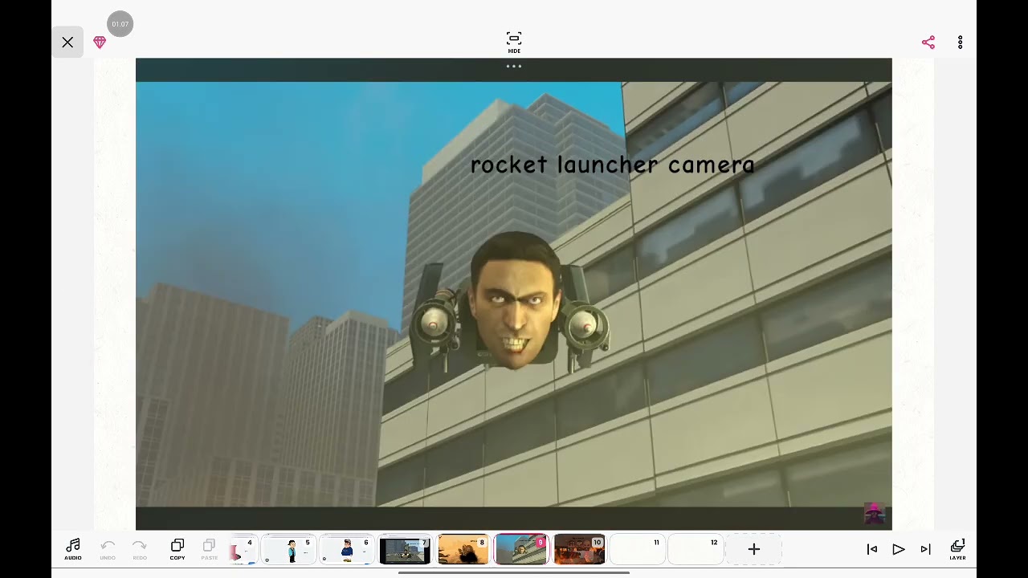Add a new frame with the plus button

(754, 550)
